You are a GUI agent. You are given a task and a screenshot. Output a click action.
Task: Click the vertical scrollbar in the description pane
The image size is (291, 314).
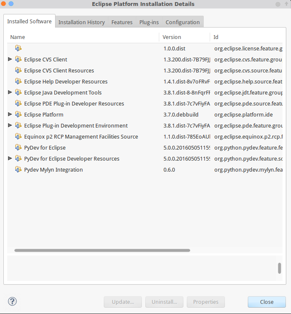[x=280, y=268]
